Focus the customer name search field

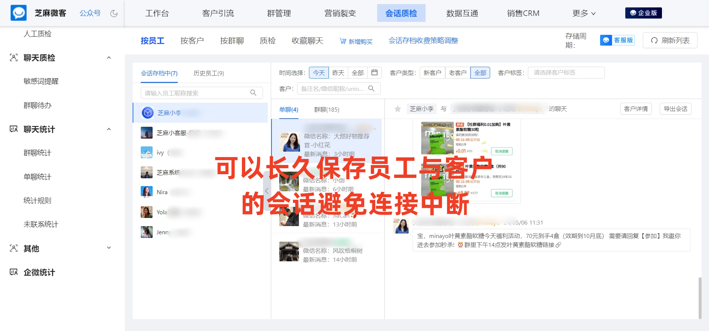[339, 89]
